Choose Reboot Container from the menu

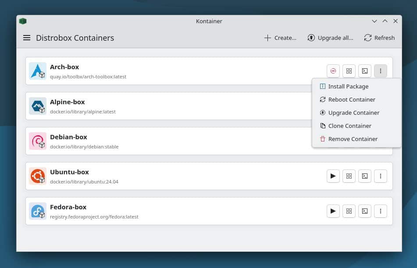[352, 99]
